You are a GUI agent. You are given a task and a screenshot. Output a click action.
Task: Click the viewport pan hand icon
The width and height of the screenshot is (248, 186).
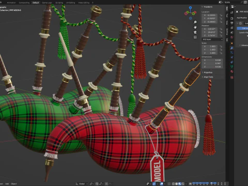195,27
